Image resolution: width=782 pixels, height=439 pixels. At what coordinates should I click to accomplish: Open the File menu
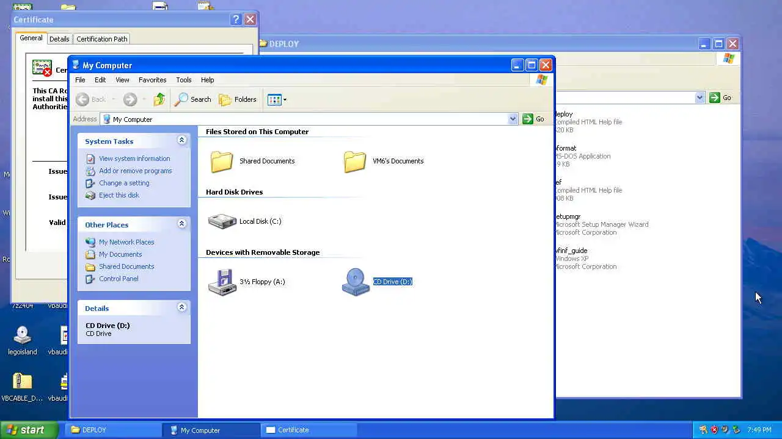(80, 80)
